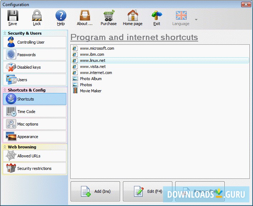Click the Internet Explorer icon beside www.vista.net
The image size is (253, 206).
click(75, 67)
